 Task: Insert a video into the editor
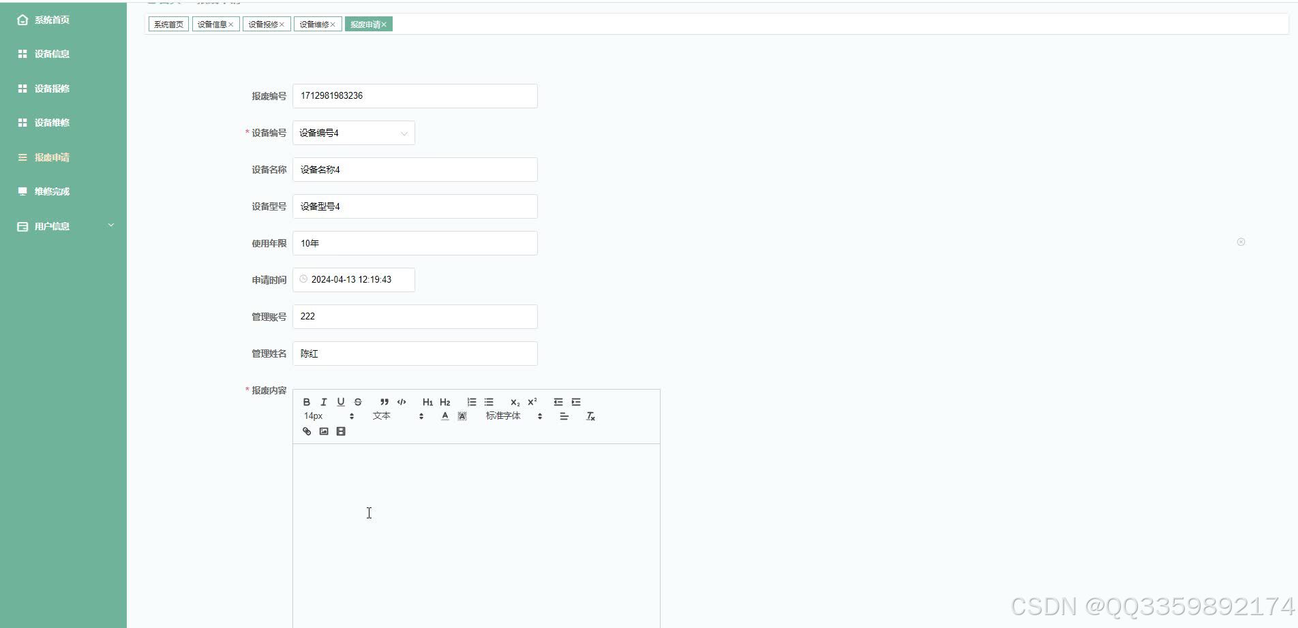[x=341, y=431]
